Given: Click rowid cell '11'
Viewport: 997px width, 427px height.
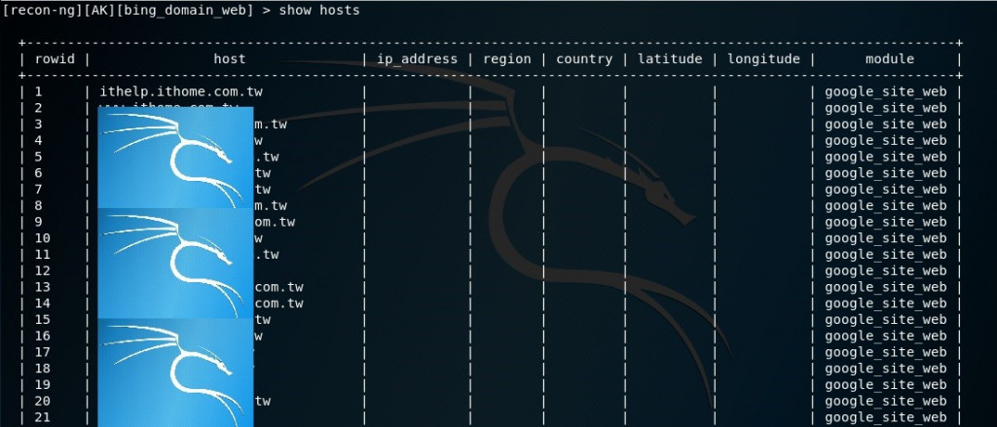Looking at the screenshot, I should tap(43, 254).
